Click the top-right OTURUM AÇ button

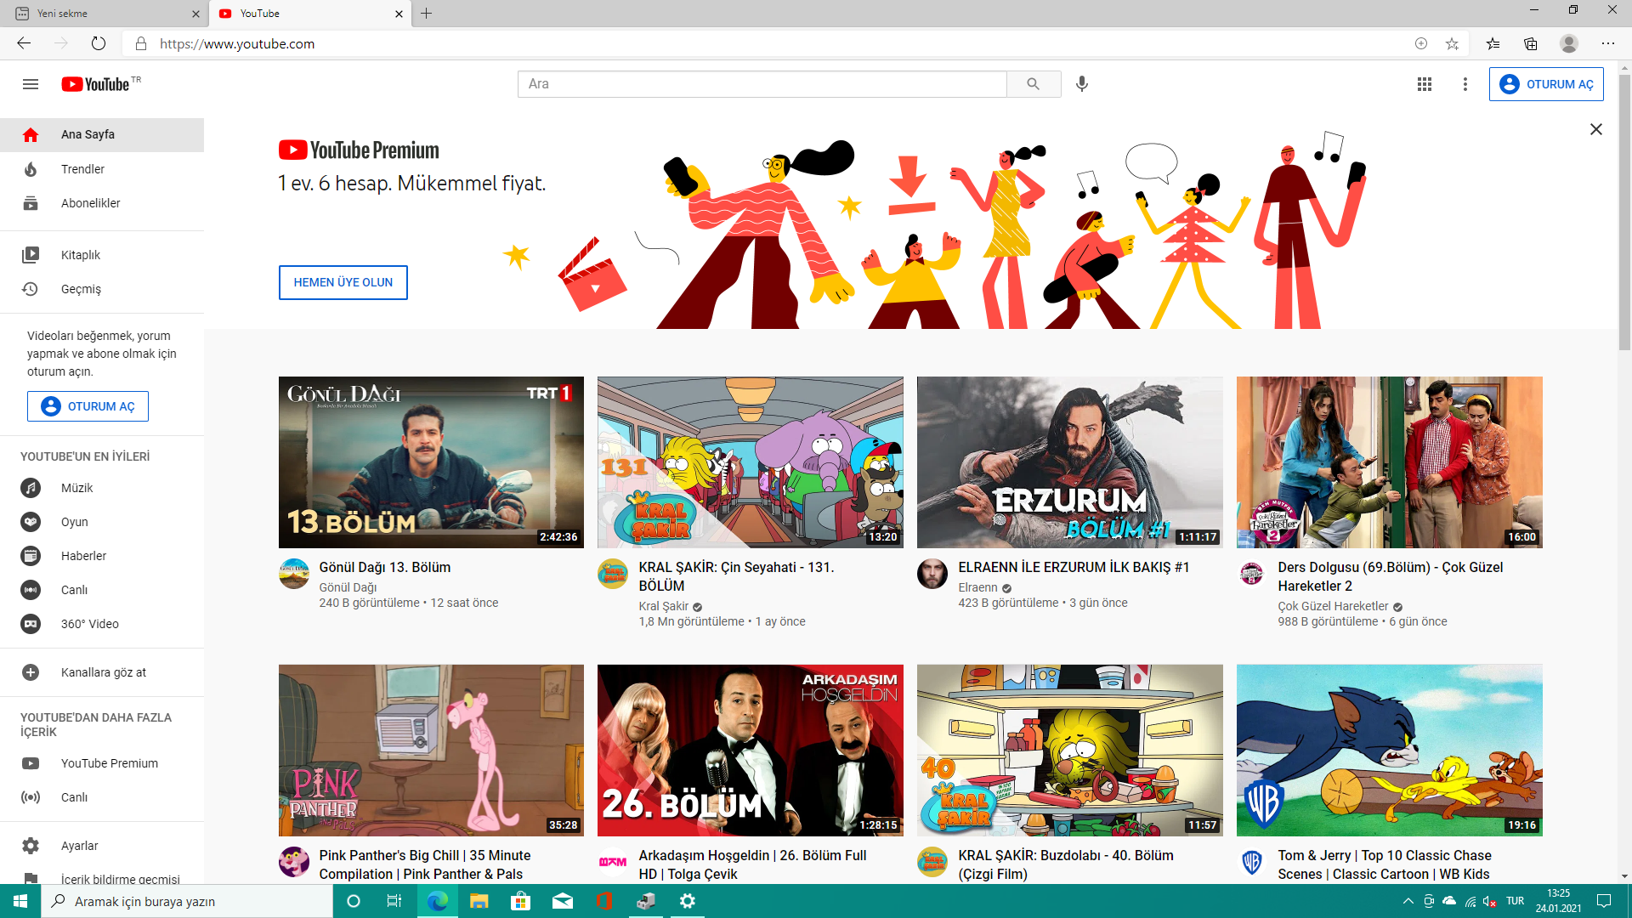pos(1545,84)
